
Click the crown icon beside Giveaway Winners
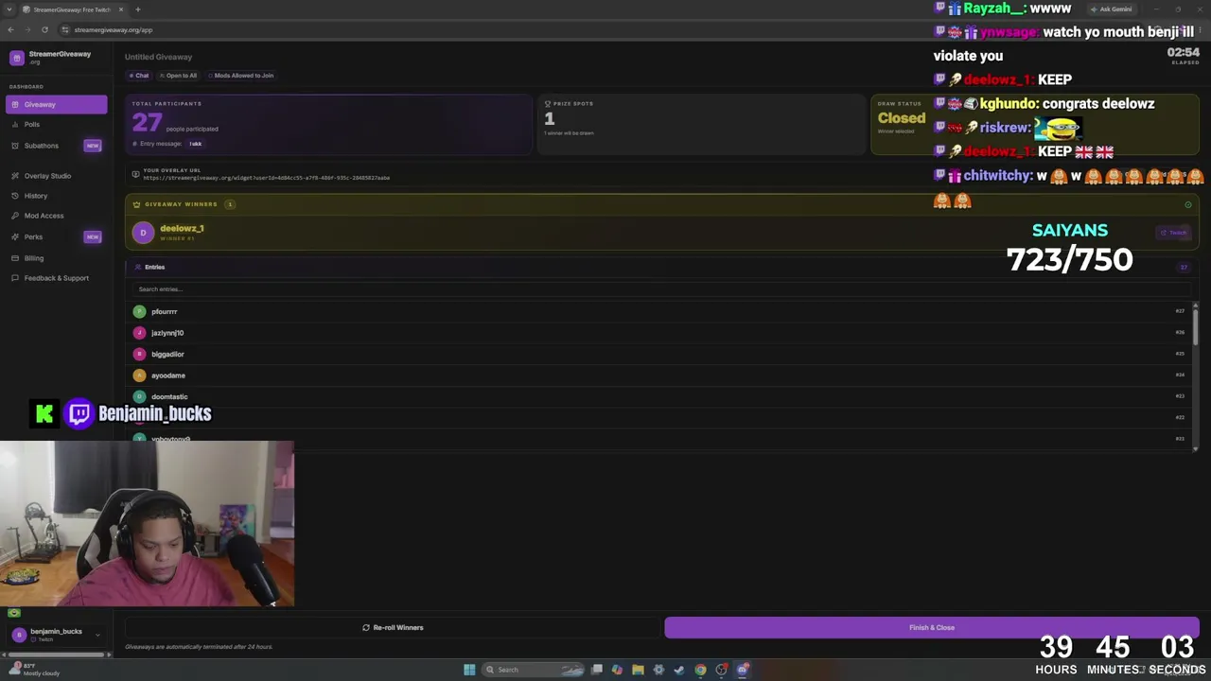136,204
